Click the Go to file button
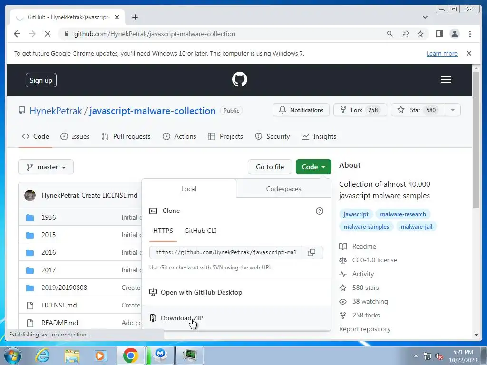Screen dimensions: 487x365 tap(270, 167)
